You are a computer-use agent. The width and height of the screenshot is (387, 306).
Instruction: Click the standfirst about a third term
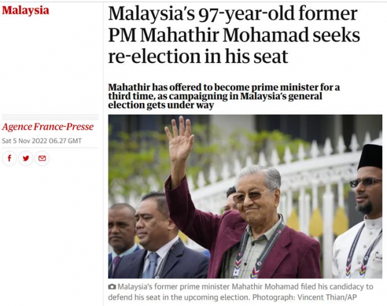(224, 96)
